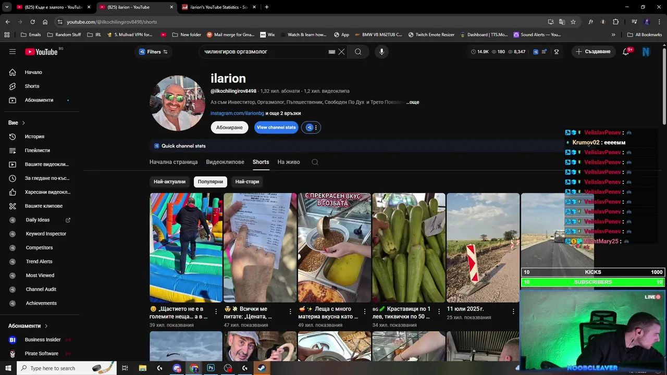The image size is (667, 375).
Task: Click the Абониране subscribe button
Action: tap(230, 128)
